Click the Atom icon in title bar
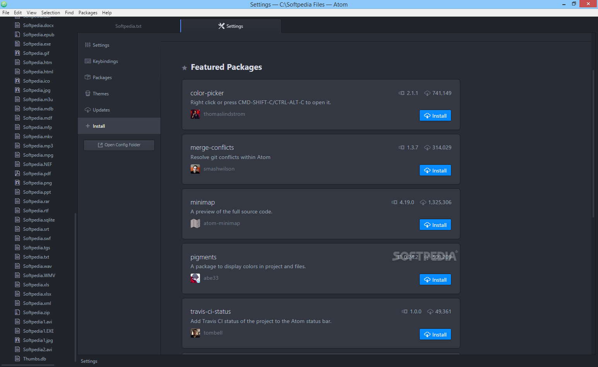 click(x=4, y=4)
